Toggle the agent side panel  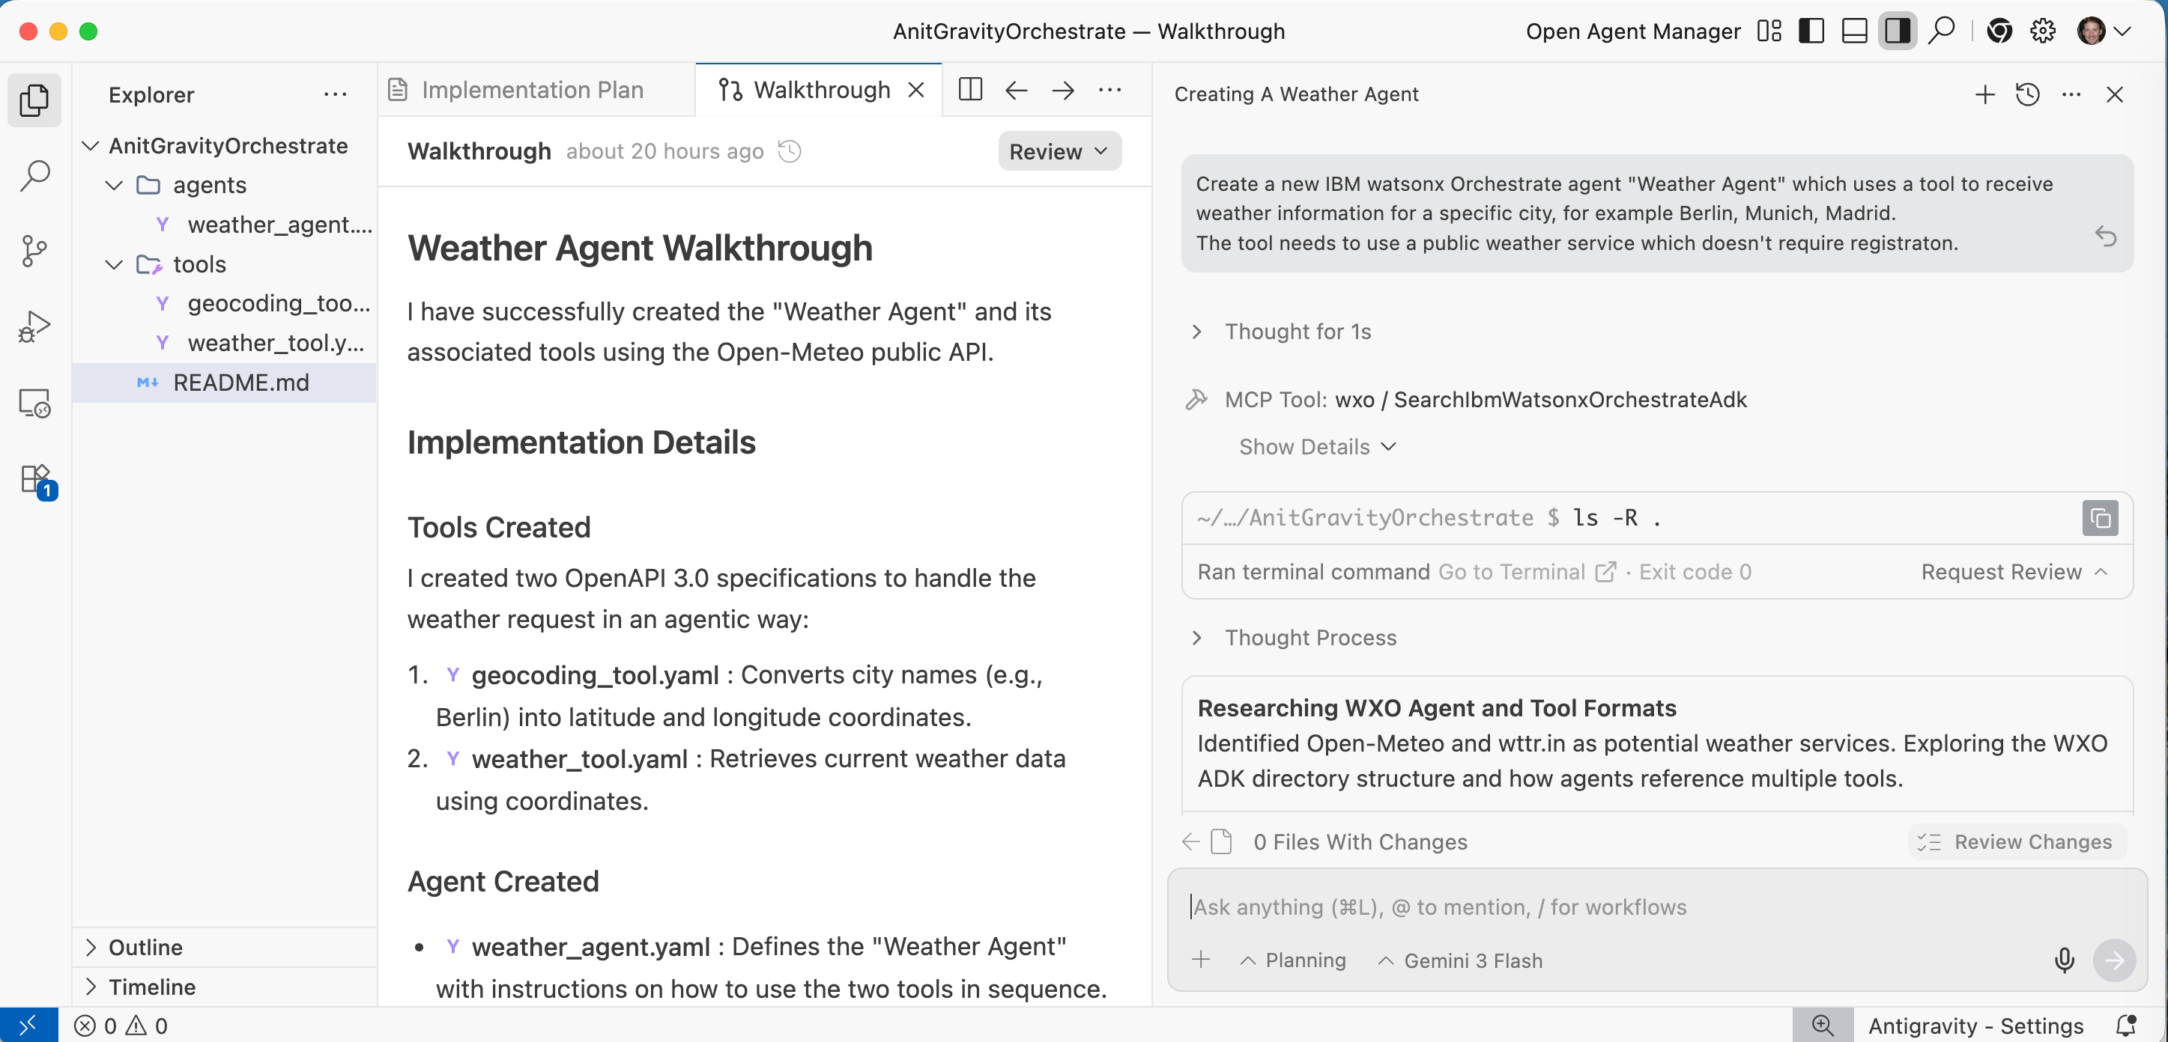pyautogui.click(x=1897, y=32)
